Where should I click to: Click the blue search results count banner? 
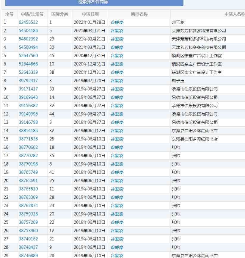[94, 2]
